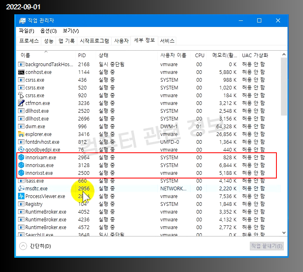The image size is (303, 272).
Task: Click the icon of dllhost.exe PID 2520
Action: pyautogui.click(x=21, y=111)
